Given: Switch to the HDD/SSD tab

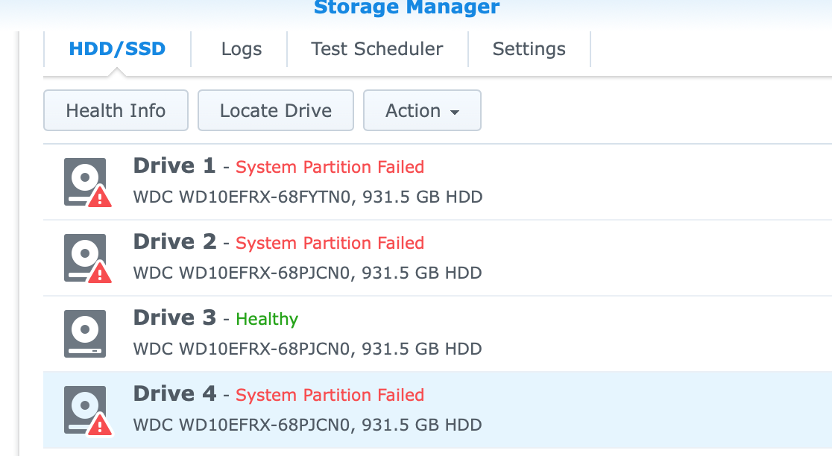Looking at the screenshot, I should point(117,49).
